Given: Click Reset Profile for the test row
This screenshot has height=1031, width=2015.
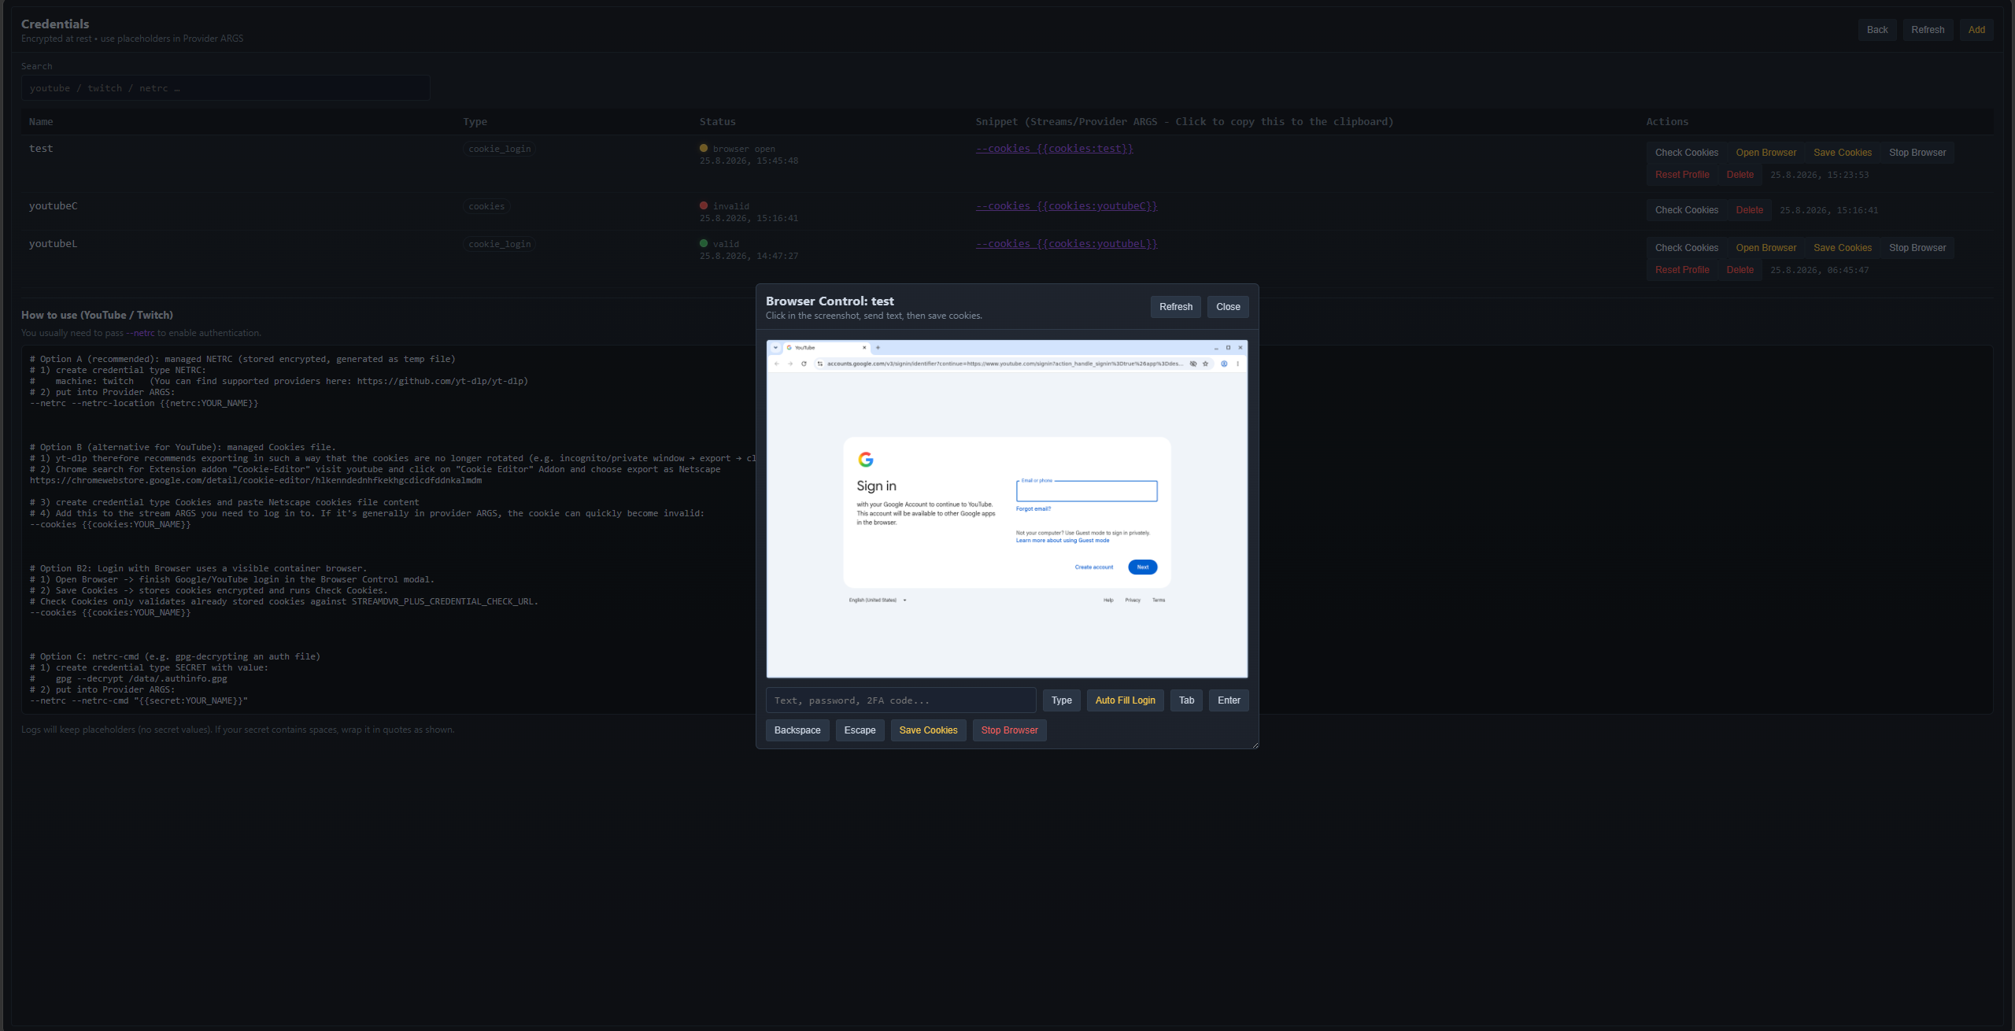Looking at the screenshot, I should point(1682,175).
